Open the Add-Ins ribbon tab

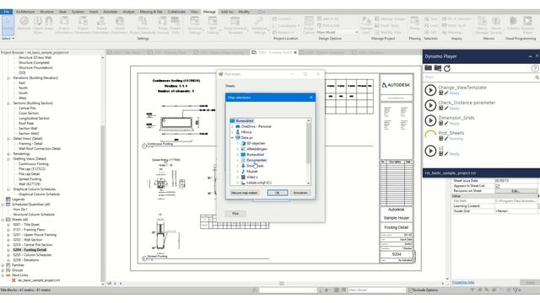click(227, 12)
